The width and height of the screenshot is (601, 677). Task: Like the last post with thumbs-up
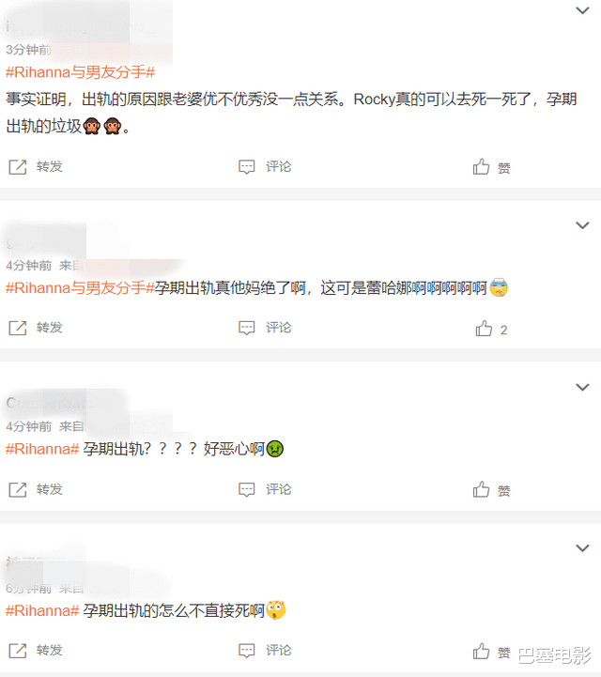481,651
